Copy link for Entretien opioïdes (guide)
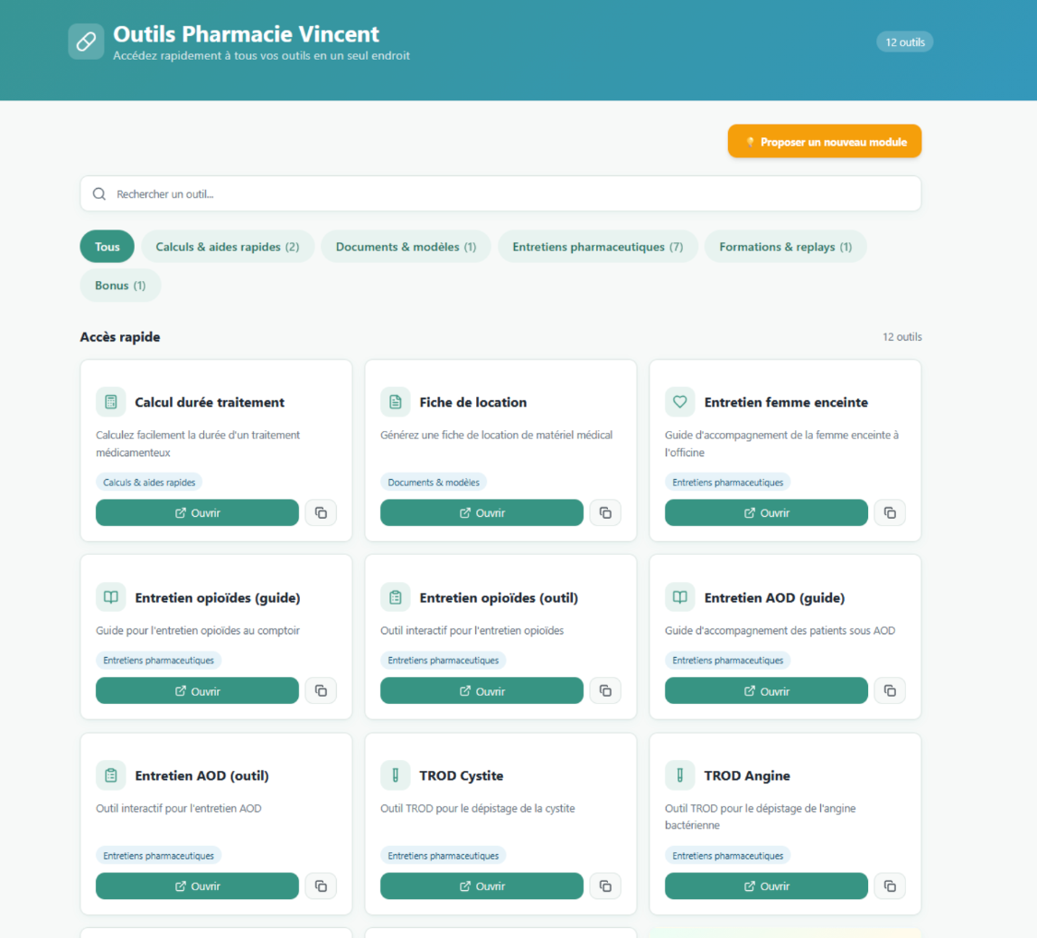 [x=321, y=690]
